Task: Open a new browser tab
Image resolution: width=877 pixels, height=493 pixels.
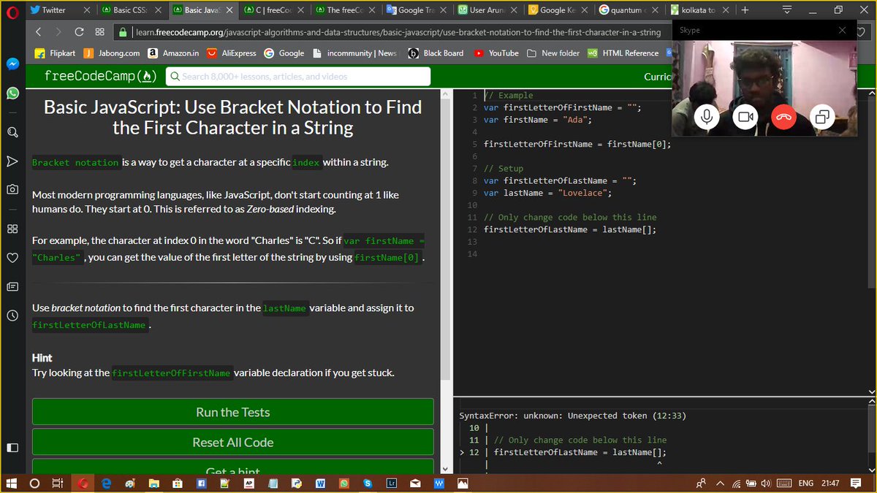Action: [x=745, y=10]
